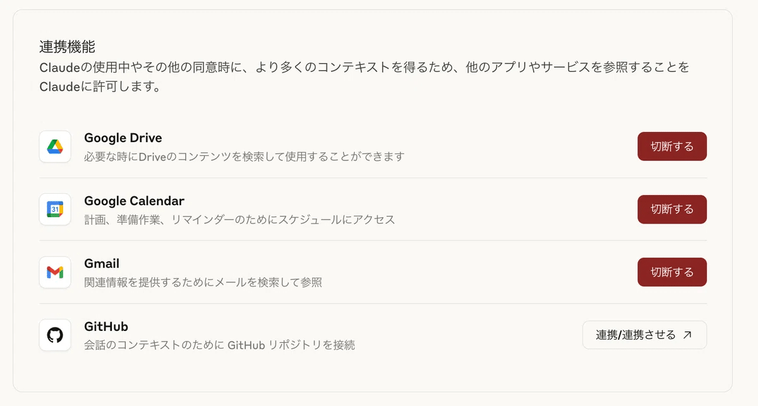
Task: Click the Calendar description about schedule access
Action: point(239,219)
